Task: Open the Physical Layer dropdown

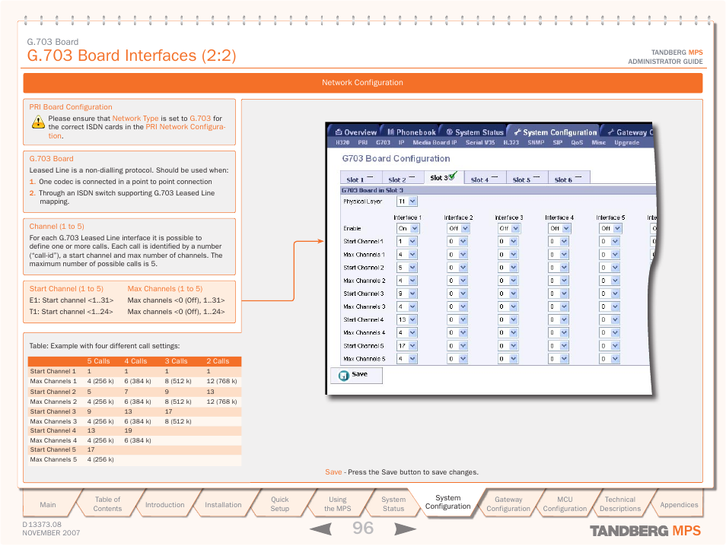Action: click(412, 202)
